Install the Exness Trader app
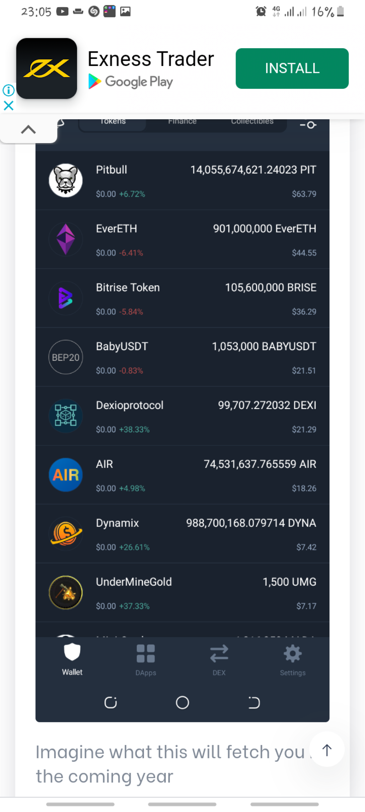365x812 pixels. point(292,69)
